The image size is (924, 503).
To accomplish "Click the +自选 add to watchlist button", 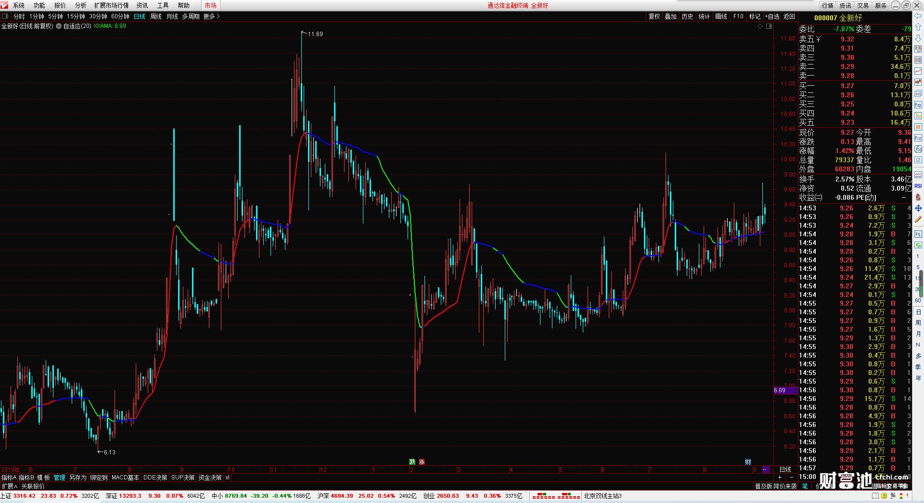I will 772,16.
